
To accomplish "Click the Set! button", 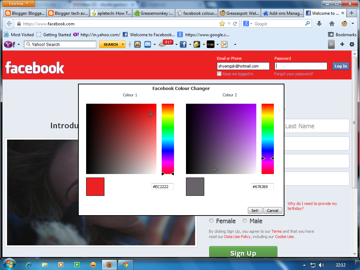I will pyautogui.click(x=255, y=210).
